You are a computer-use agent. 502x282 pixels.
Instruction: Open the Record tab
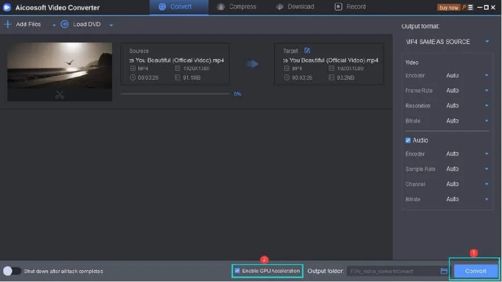coord(350,7)
